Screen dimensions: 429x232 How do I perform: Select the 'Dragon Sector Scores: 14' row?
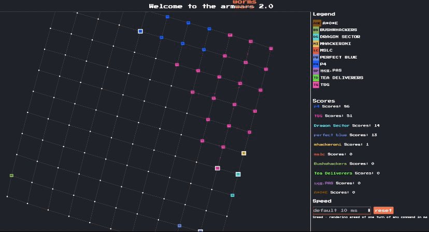coord(347,125)
